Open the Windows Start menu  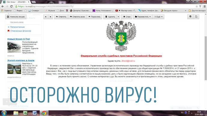[x=4, y=113]
